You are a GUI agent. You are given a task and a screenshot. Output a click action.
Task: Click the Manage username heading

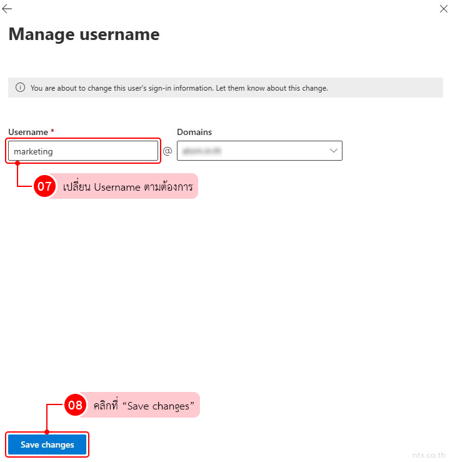tap(84, 34)
